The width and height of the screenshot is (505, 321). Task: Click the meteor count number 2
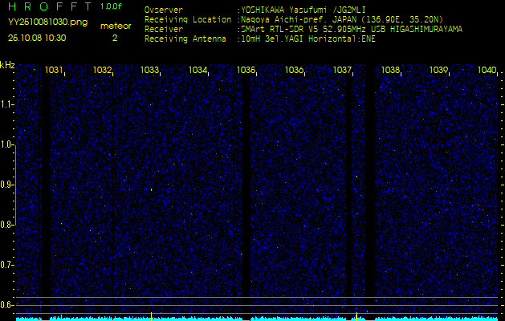(x=115, y=38)
